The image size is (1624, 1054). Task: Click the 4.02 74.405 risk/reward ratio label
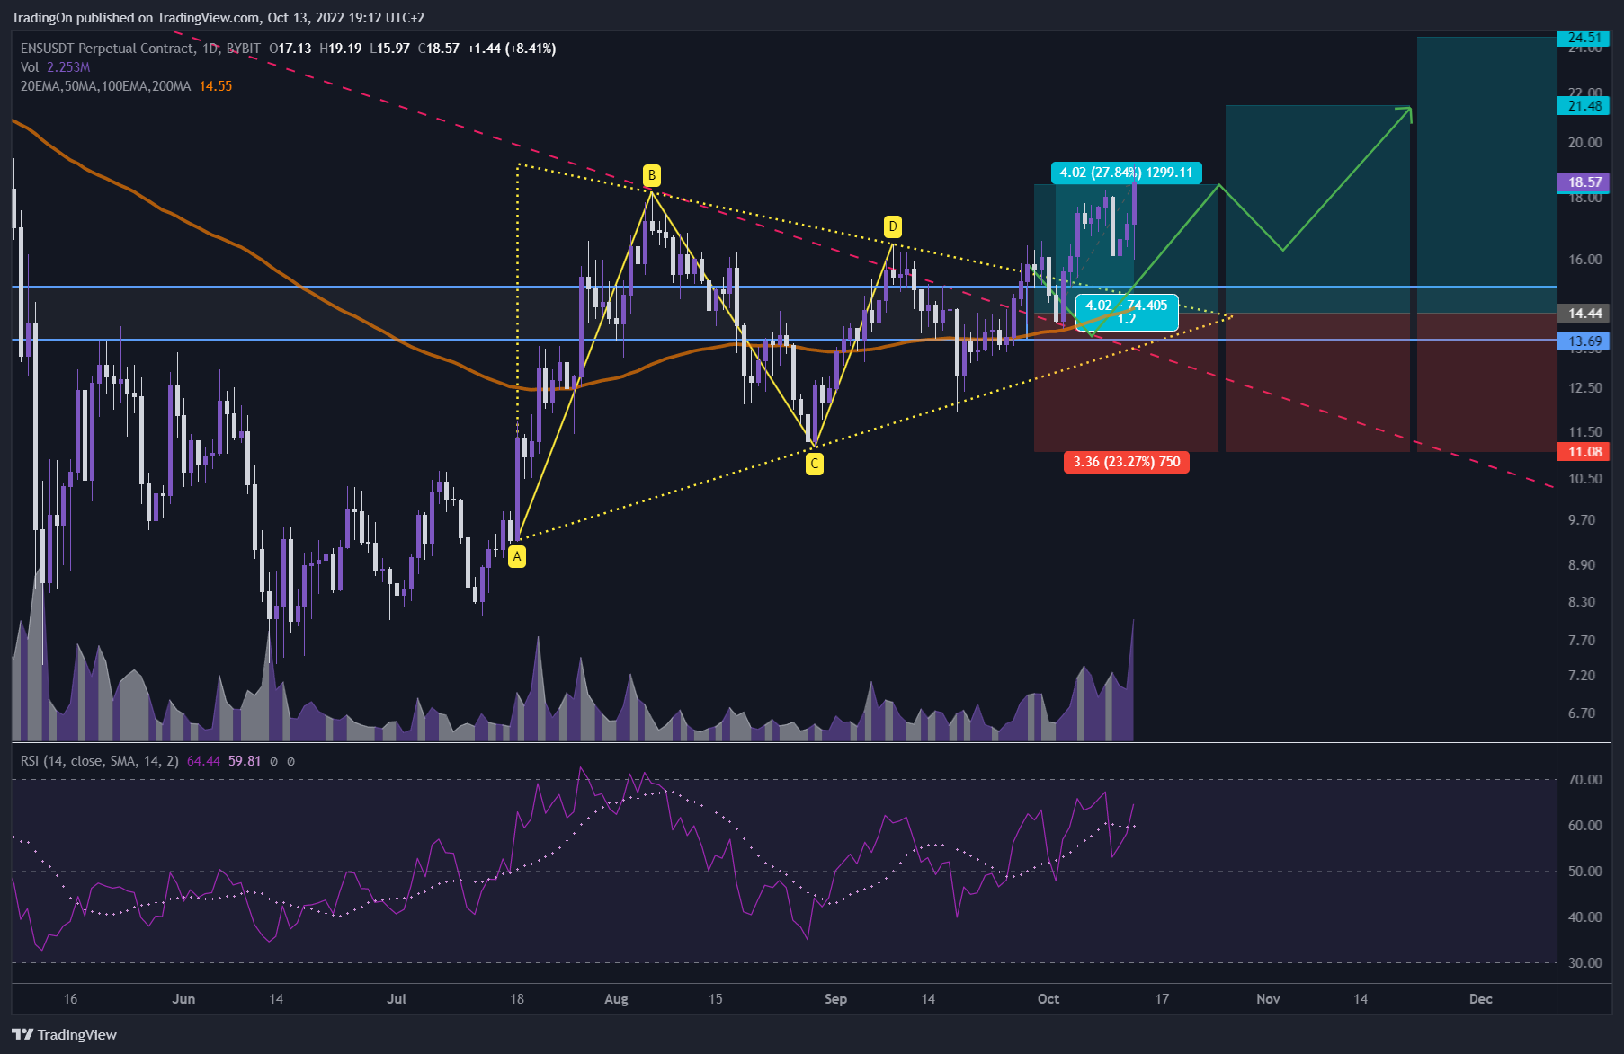[1127, 312]
